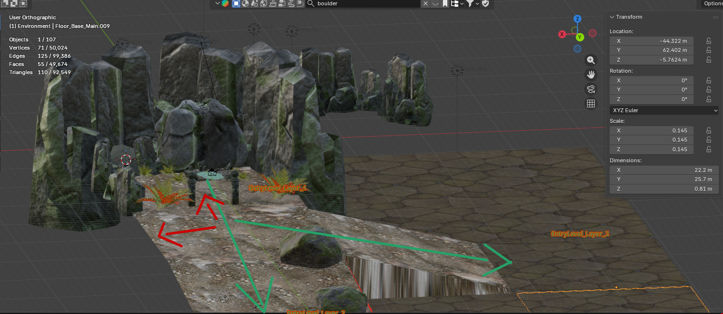Click the Transform panel drag-handle dots
Viewport: 723px width, 314px height.
[x=716, y=17]
